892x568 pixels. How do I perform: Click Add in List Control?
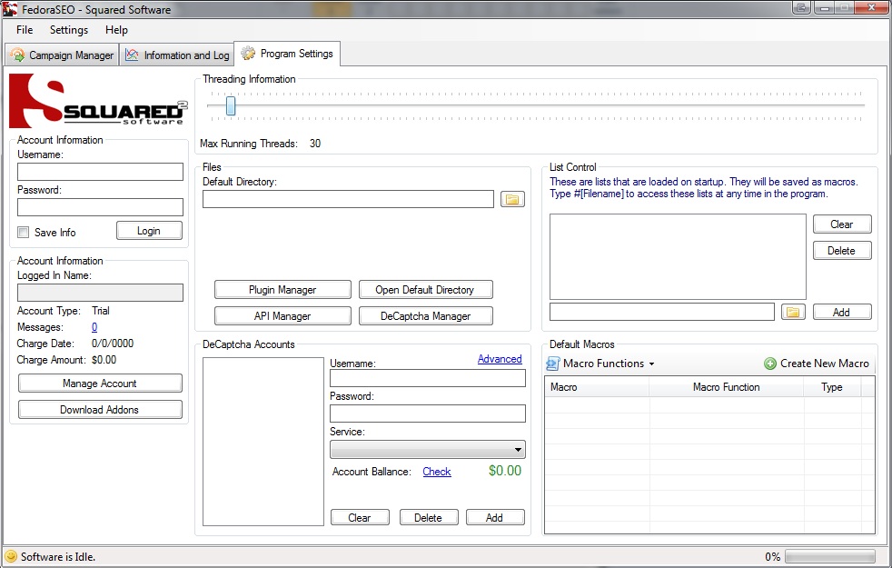[x=842, y=312]
